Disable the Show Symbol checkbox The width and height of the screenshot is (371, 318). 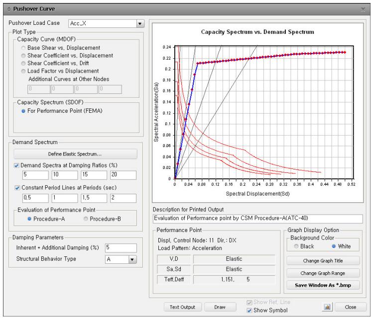[249, 310]
